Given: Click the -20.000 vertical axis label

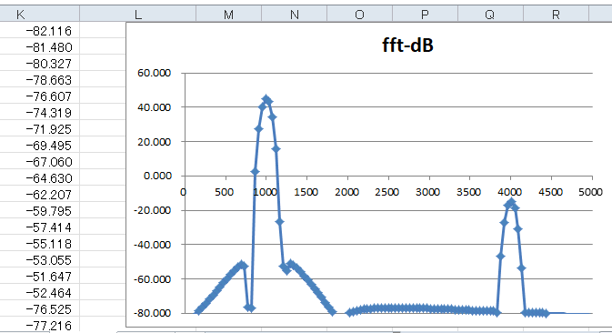Looking at the screenshot, I should click(x=152, y=210).
